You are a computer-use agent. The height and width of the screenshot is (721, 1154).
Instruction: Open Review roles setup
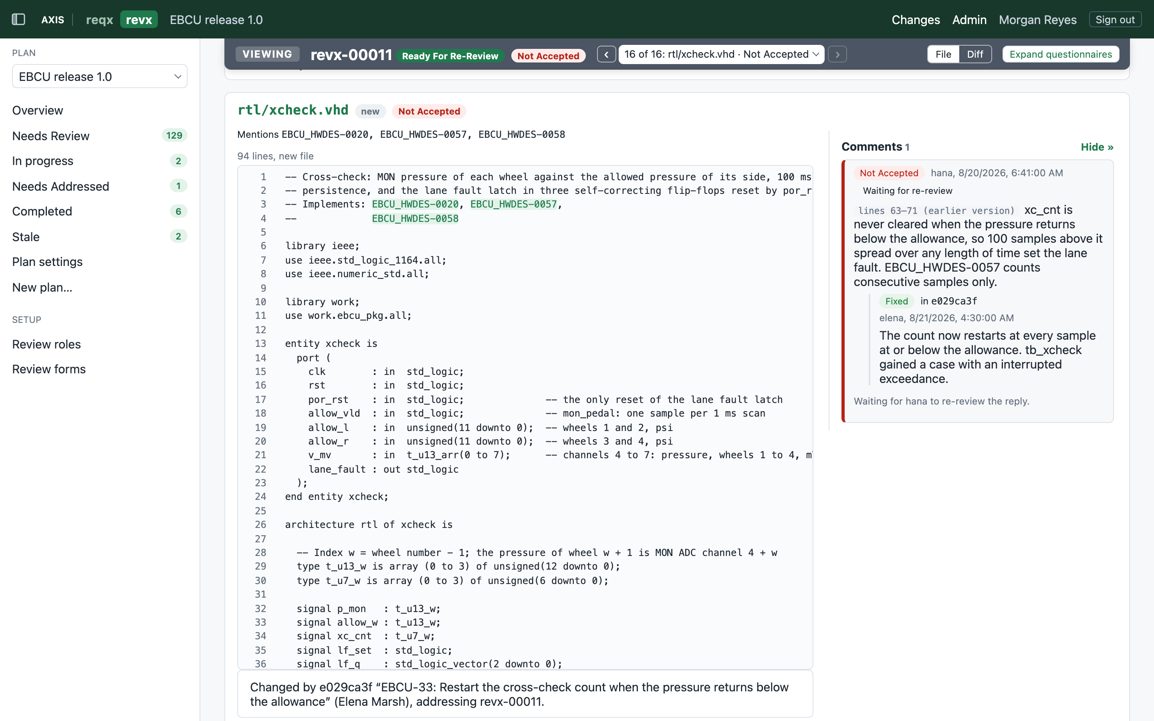coord(47,344)
